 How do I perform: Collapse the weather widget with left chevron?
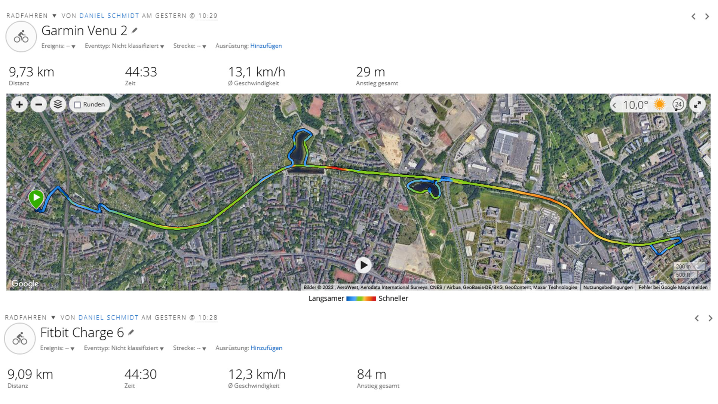(x=614, y=105)
